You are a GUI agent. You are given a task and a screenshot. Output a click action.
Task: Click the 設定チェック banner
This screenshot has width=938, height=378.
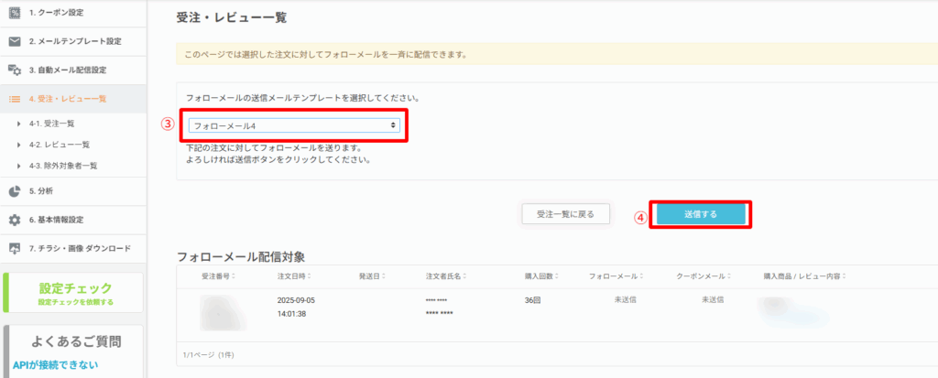tap(74, 293)
